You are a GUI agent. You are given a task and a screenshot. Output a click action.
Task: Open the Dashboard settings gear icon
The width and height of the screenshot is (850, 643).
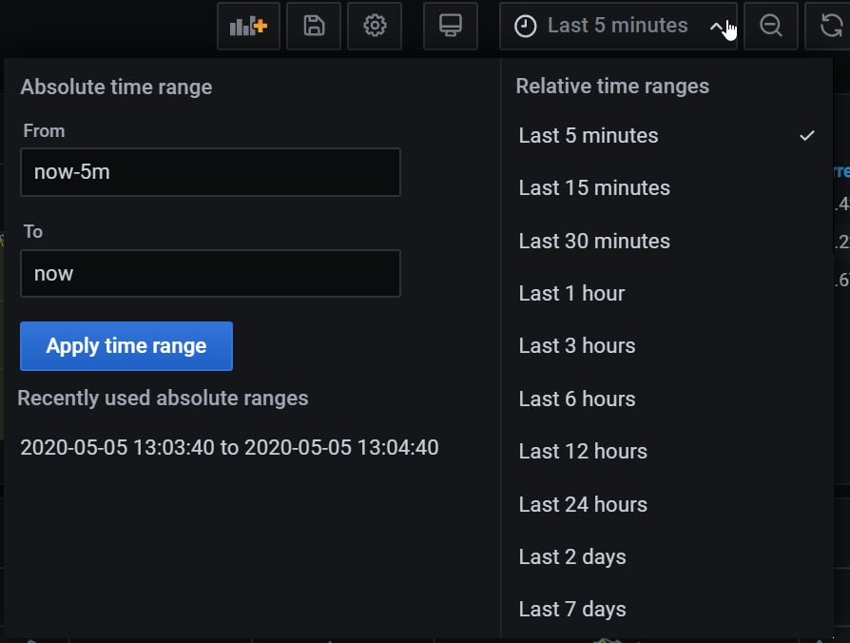pos(374,26)
